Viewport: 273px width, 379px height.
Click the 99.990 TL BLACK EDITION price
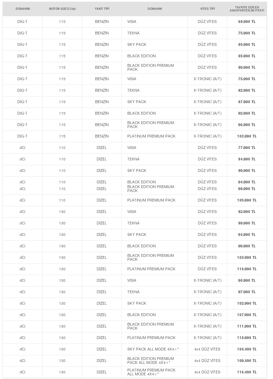click(x=247, y=246)
